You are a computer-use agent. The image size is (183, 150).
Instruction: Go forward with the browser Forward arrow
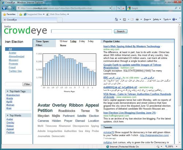tap(10, 8)
